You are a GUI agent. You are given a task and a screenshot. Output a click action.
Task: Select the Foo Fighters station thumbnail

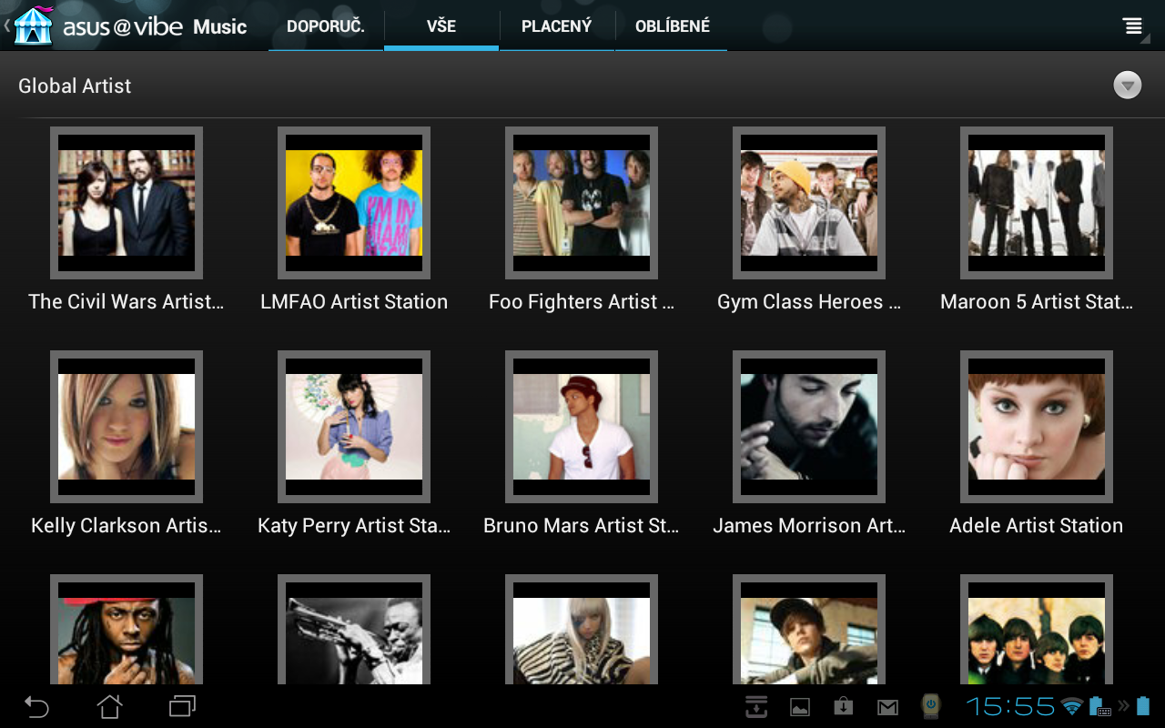(582, 203)
